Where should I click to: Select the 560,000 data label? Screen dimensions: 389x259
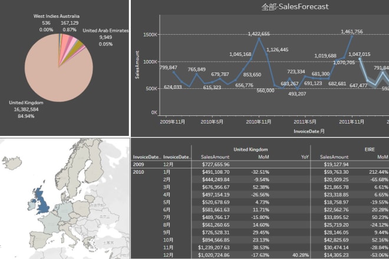(265, 91)
